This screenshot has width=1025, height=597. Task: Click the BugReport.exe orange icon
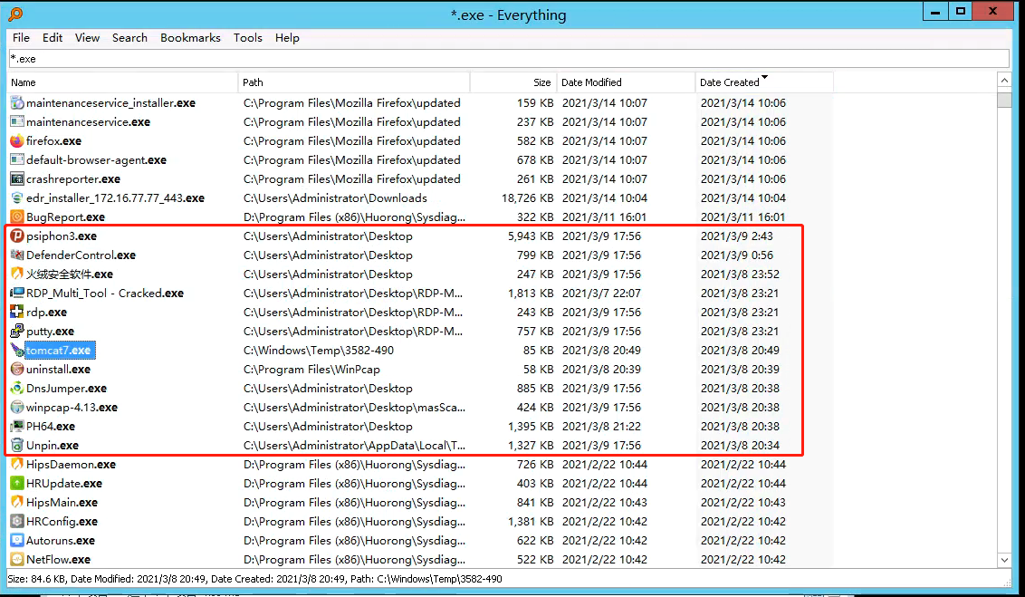(16, 217)
